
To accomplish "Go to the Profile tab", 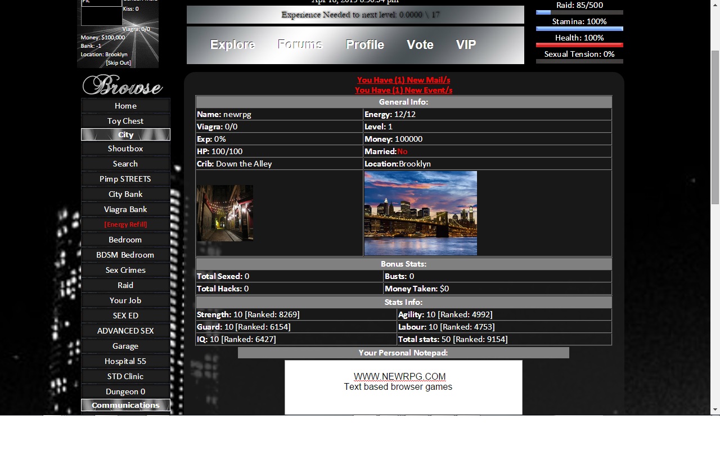I will [365, 45].
